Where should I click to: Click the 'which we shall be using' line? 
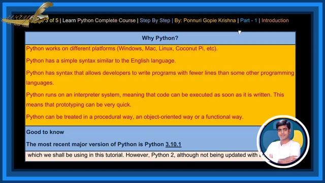tap(145, 155)
